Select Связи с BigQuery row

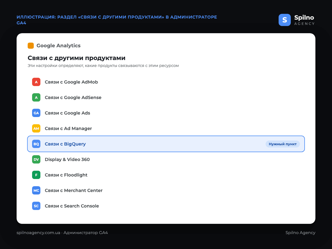tap(166, 144)
